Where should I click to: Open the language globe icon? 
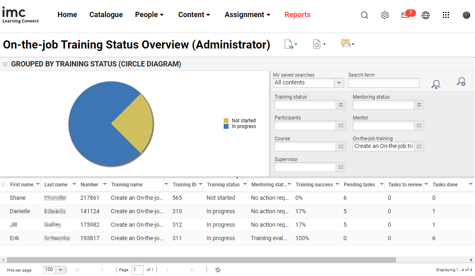click(x=426, y=15)
